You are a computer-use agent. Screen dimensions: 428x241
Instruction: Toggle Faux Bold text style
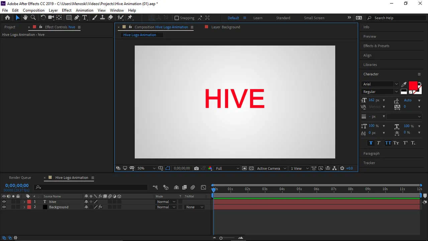point(370,143)
